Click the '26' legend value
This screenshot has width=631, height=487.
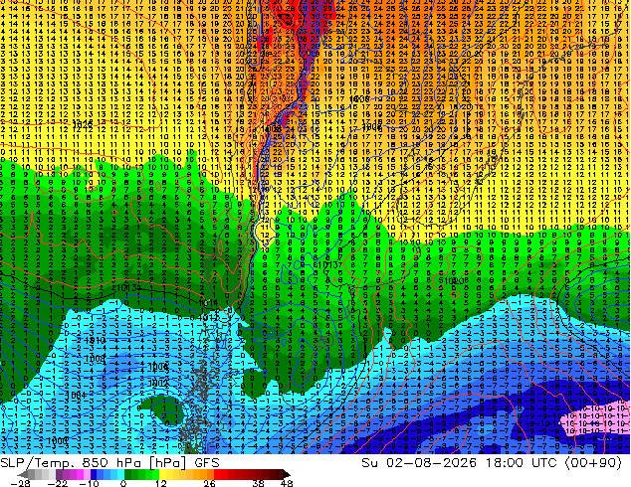(x=209, y=483)
